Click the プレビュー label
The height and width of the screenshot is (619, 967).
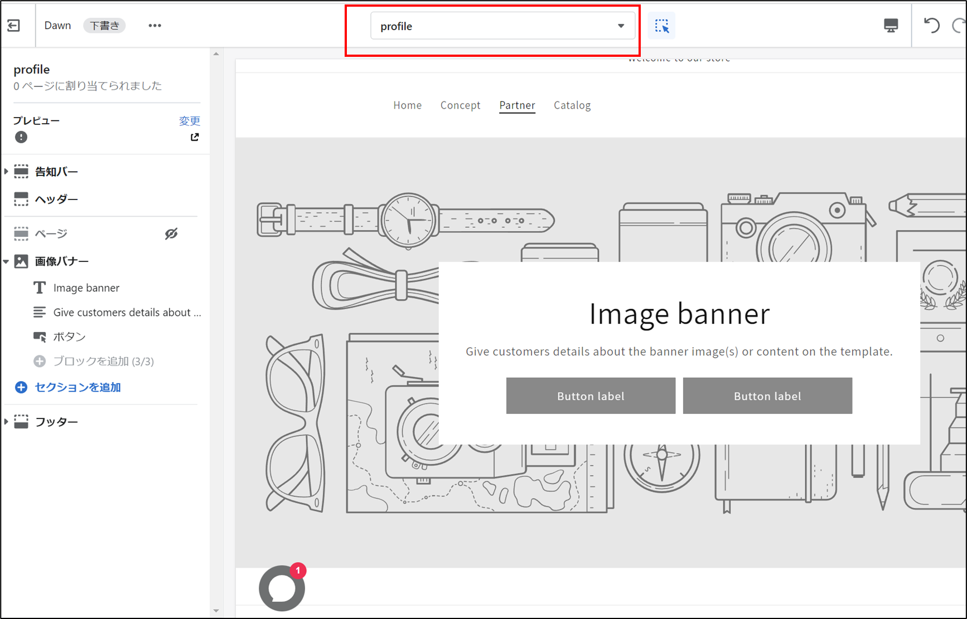tap(36, 121)
